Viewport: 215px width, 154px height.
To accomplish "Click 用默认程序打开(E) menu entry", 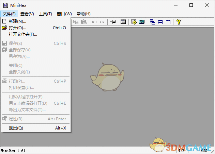I will pos(36,97).
